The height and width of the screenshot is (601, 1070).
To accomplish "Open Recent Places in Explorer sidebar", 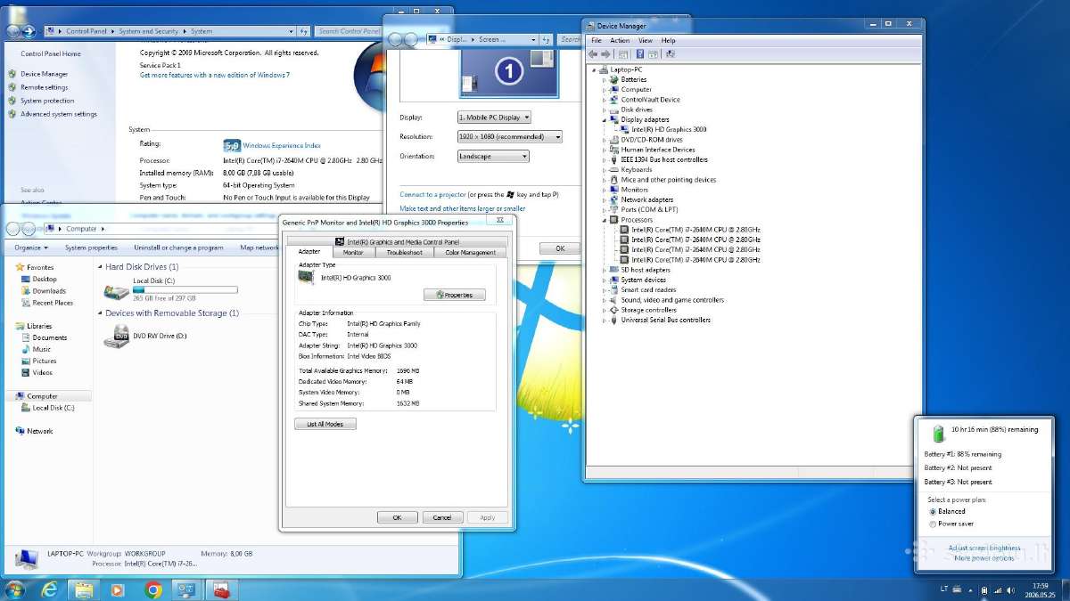I will 46,303.
